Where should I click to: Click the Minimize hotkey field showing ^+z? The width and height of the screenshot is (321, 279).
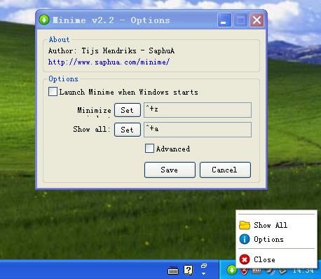tap(198, 110)
